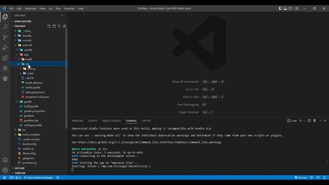Viewport: 329px width, 185px height.
Task: Open errors and warnings count in status bar
Action: click(x=15, y=177)
